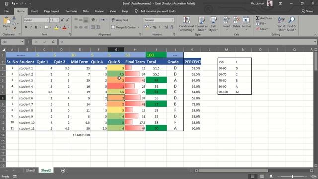Increase font size with the large A icon

click(x=62, y=20)
